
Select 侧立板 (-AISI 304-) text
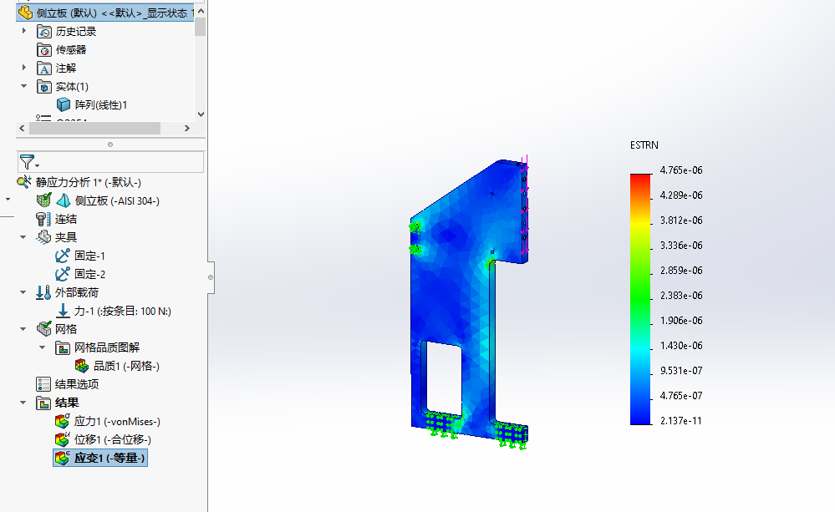117,200
